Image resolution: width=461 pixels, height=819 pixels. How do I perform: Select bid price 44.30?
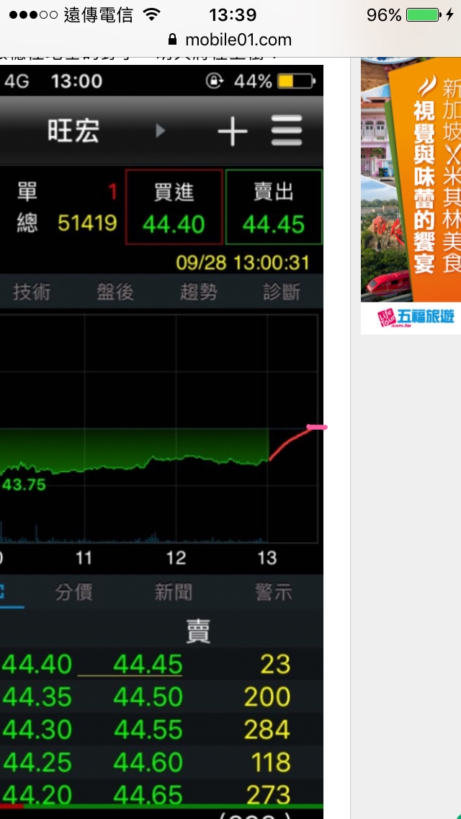coord(37,729)
